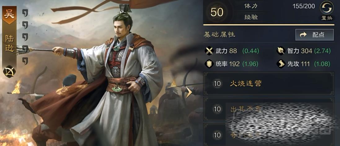The width and height of the screenshot is (340, 146).
Task: Select the 武力 crossed swords icon
Action: click(x=209, y=51)
